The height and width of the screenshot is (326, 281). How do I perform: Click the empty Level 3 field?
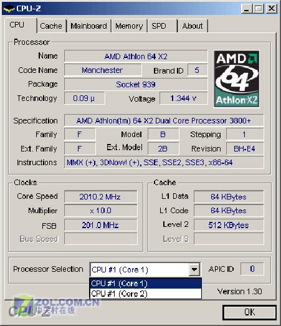(229, 239)
